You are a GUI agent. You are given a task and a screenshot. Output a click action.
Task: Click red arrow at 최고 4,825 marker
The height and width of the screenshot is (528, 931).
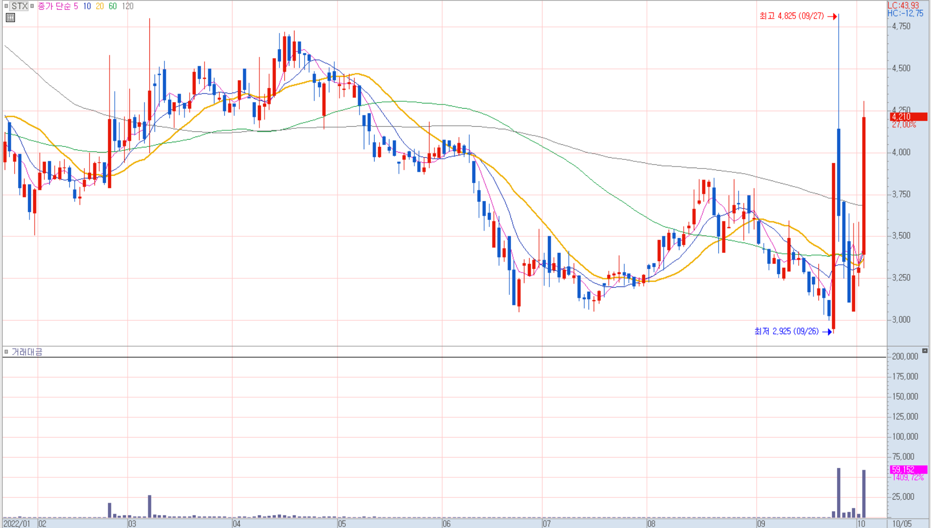click(x=832, y=17)
